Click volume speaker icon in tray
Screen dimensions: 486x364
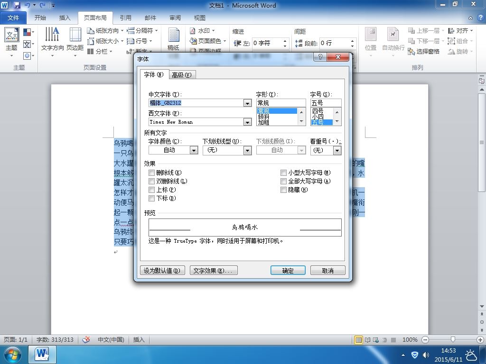[x=426, y=355]
